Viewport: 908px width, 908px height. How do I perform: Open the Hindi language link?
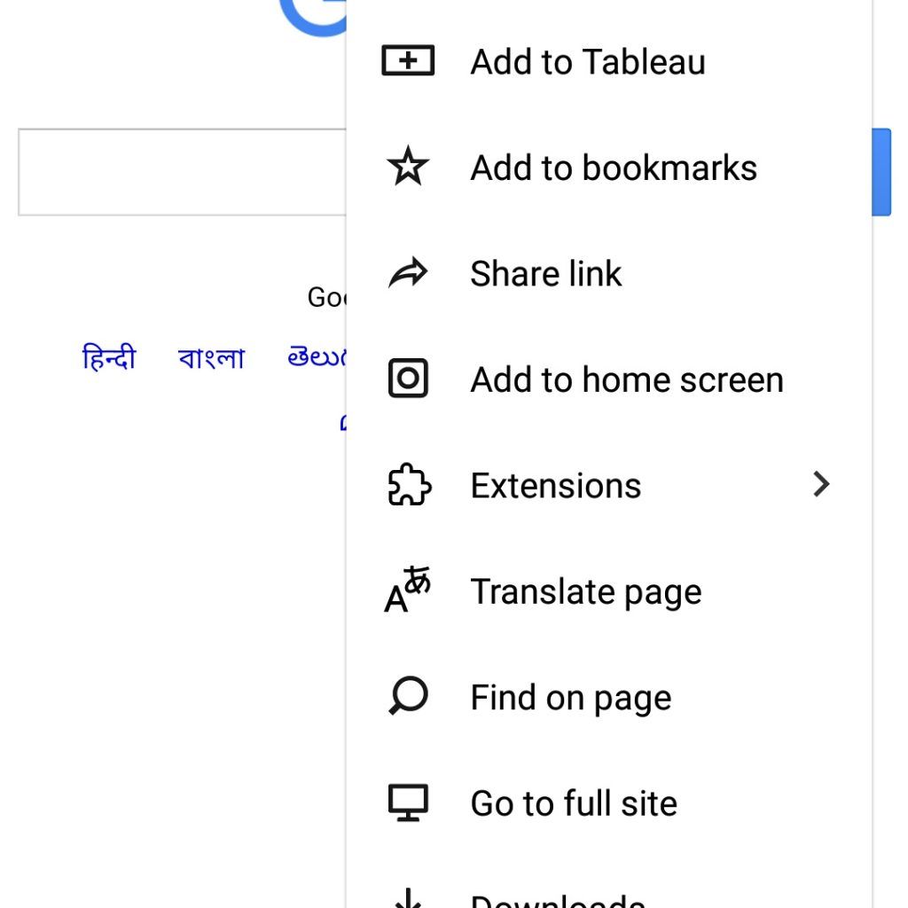point(109,356)
